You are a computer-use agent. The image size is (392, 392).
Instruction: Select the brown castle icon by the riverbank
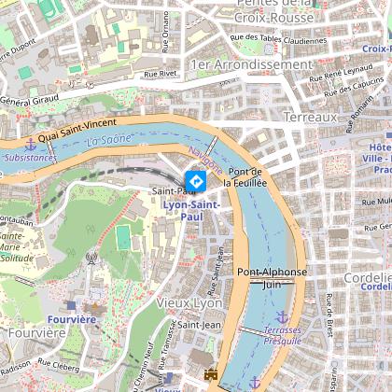coord(211,374)
